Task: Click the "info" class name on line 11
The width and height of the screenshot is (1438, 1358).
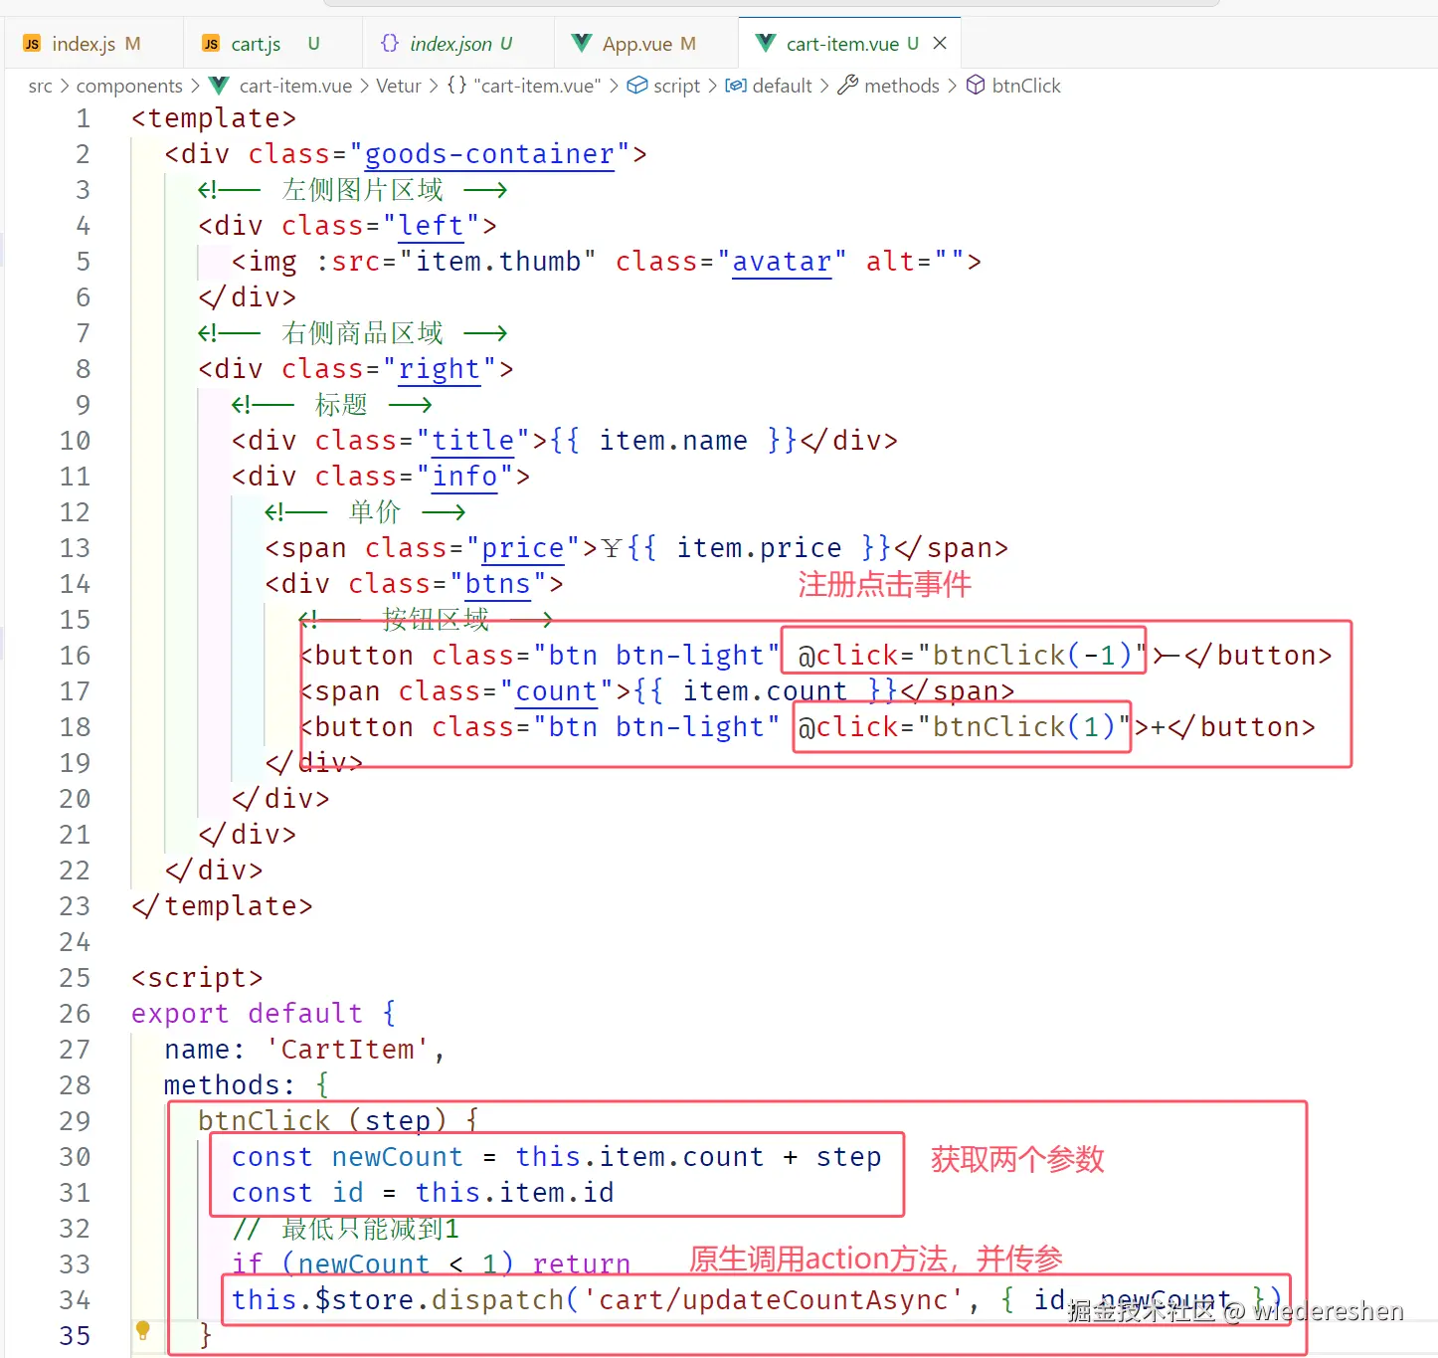Action: pos(464,477)
